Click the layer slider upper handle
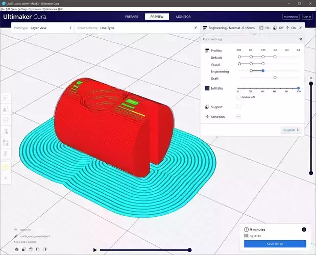This screenshot has width=316, height=255. (311, 84)
